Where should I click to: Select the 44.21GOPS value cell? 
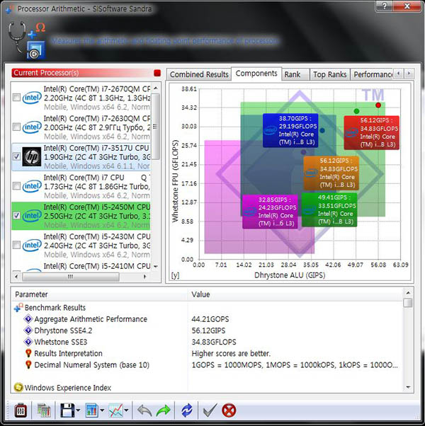pos(210,319)
